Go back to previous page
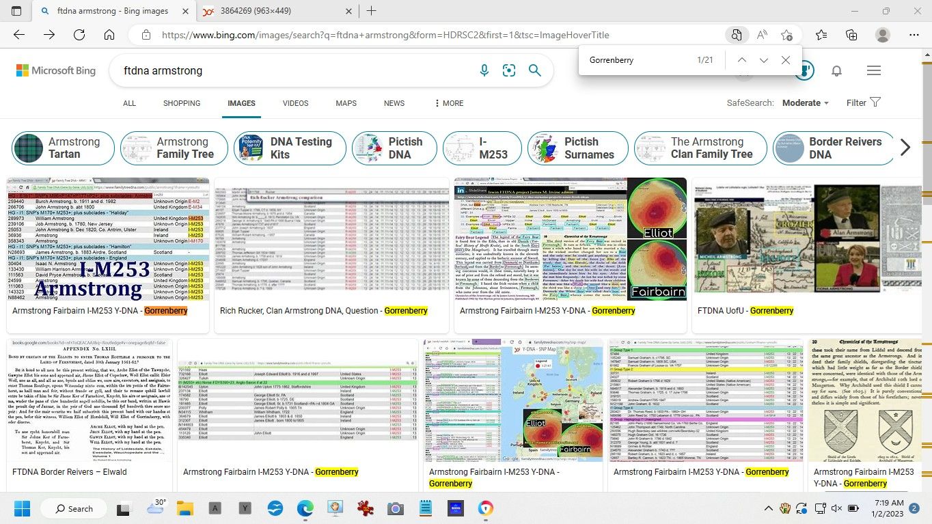Screen dimensions: 932x524 point(19,35)
